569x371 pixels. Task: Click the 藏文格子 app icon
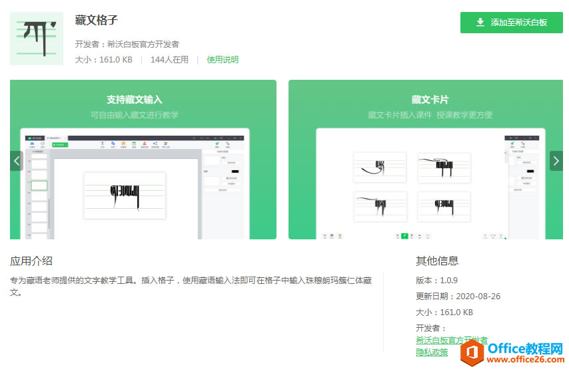click(x=37, y=39)
